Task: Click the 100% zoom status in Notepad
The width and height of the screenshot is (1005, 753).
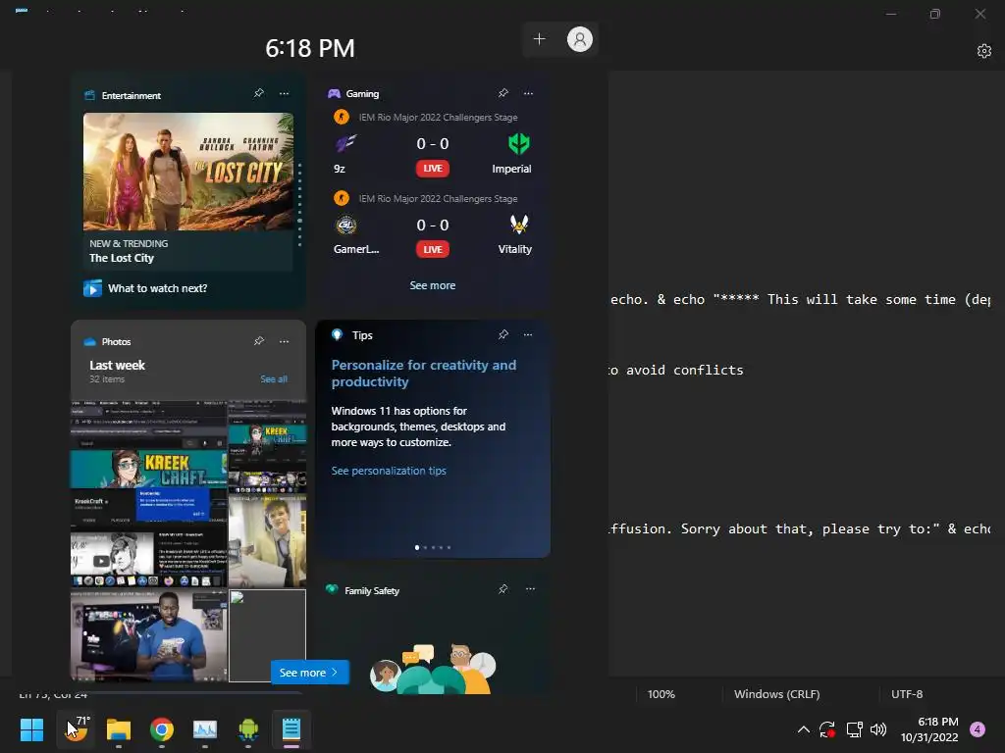Action: click(661, 694)
